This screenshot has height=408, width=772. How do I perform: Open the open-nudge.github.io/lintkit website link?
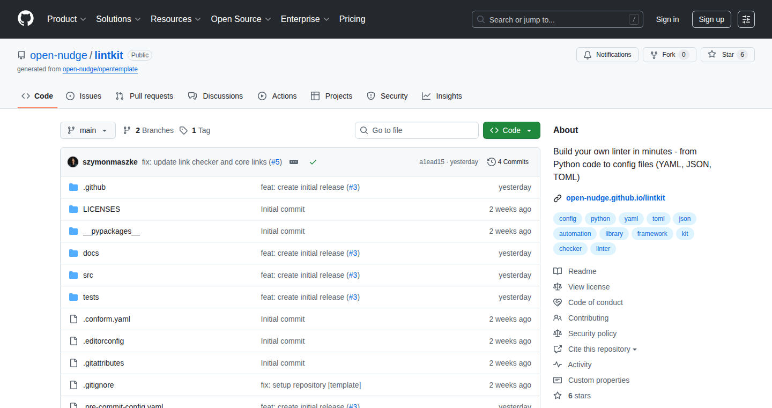point(615,198)
